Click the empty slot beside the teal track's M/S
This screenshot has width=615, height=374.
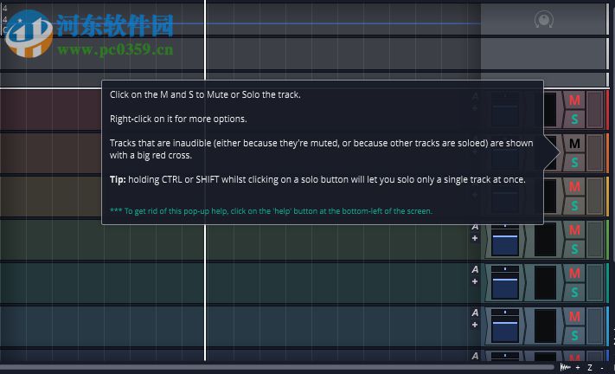point(594,282)
